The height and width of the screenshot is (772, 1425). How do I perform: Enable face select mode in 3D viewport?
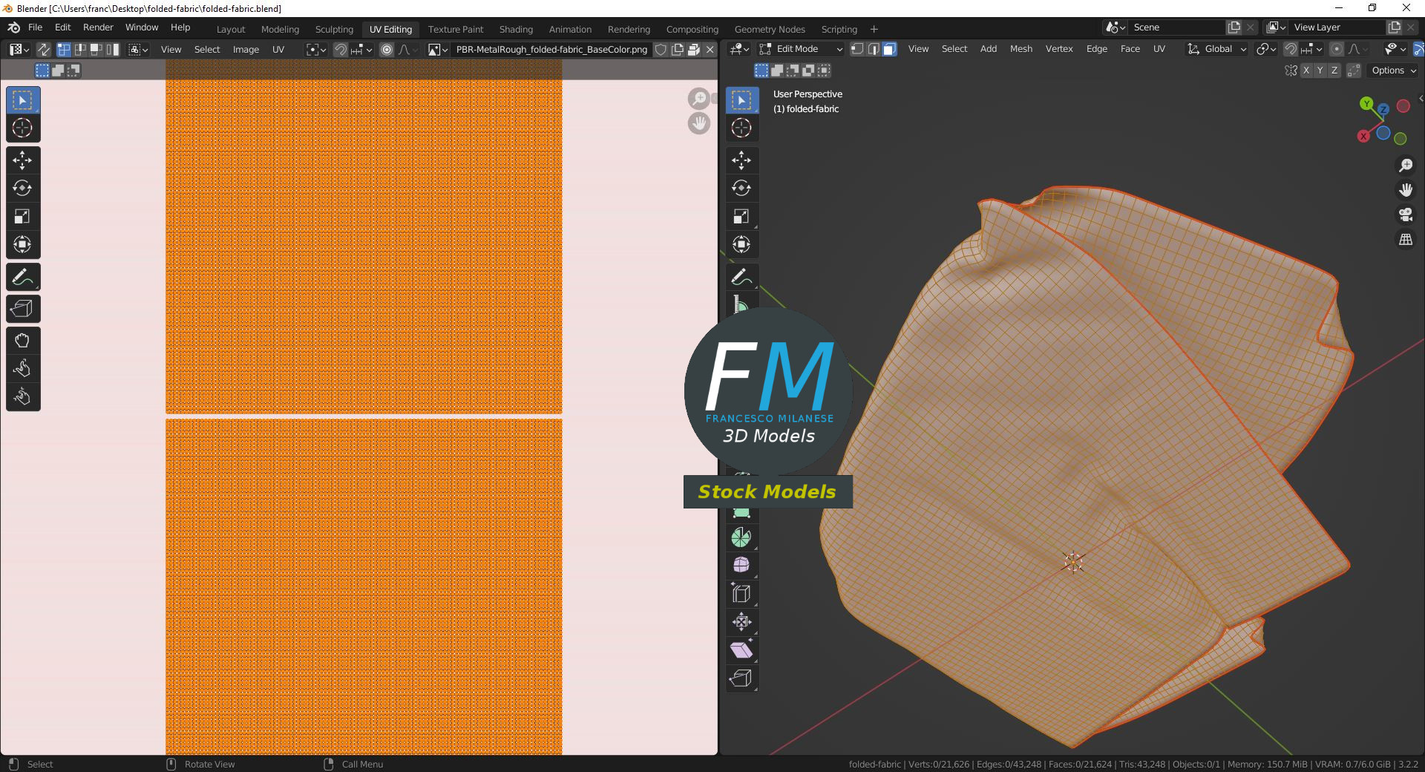pyautogui.click(x=889, y=49)
